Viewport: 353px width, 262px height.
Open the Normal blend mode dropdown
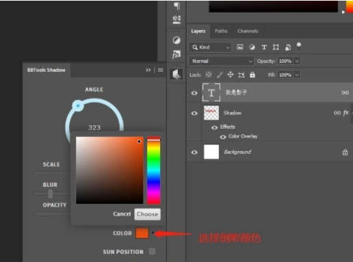221,61
